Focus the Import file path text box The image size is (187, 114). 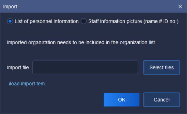(85, 68)
